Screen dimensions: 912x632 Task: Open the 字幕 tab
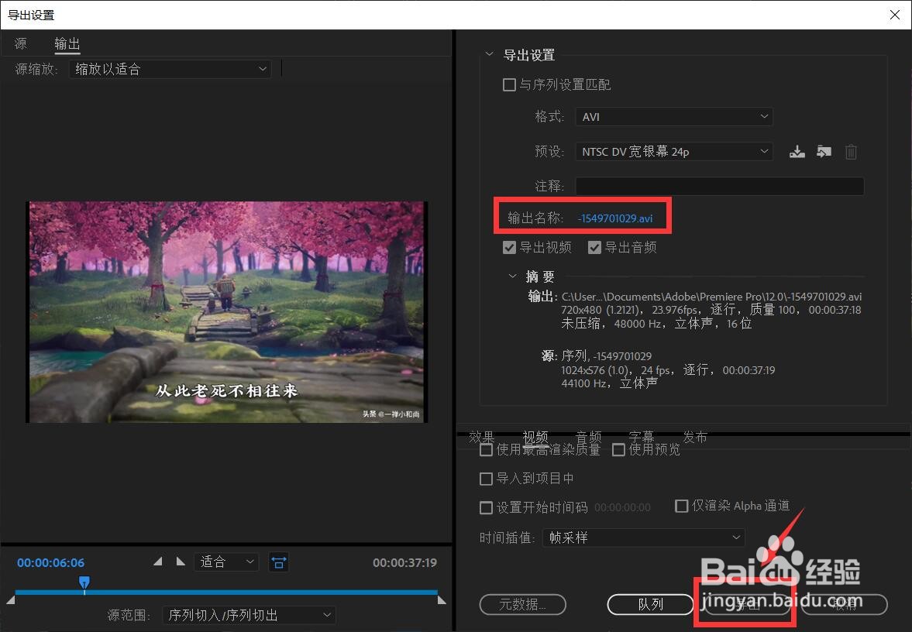(x=642, y=437)
